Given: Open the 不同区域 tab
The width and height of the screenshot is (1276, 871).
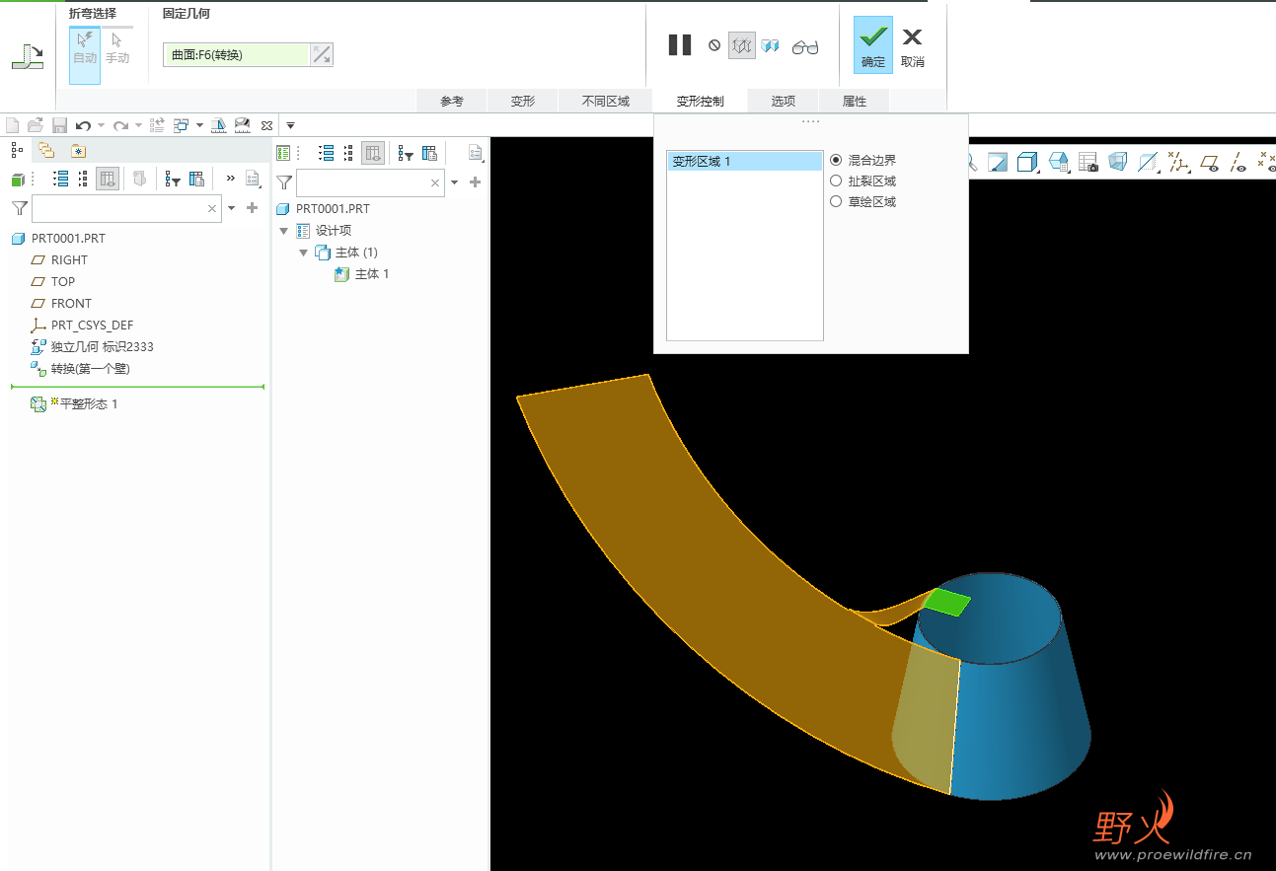Looking at the screenshot, I should [606, 102].
